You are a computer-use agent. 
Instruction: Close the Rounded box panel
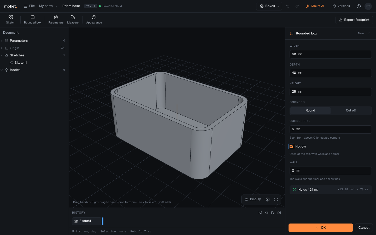pyautogui.click(x=369, y=33)
